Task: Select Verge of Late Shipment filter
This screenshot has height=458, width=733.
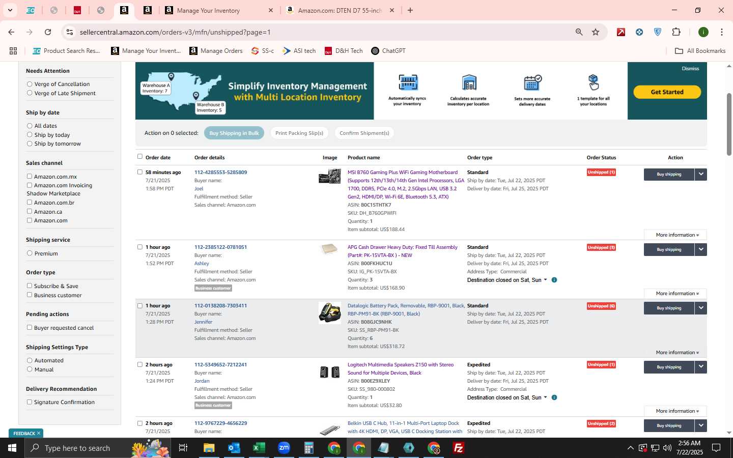Action: click(30, 93)
